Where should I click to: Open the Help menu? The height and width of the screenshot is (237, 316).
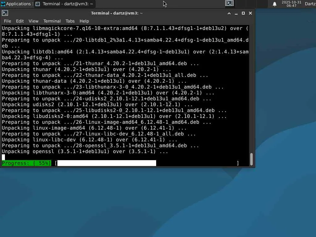click(84, 21)
